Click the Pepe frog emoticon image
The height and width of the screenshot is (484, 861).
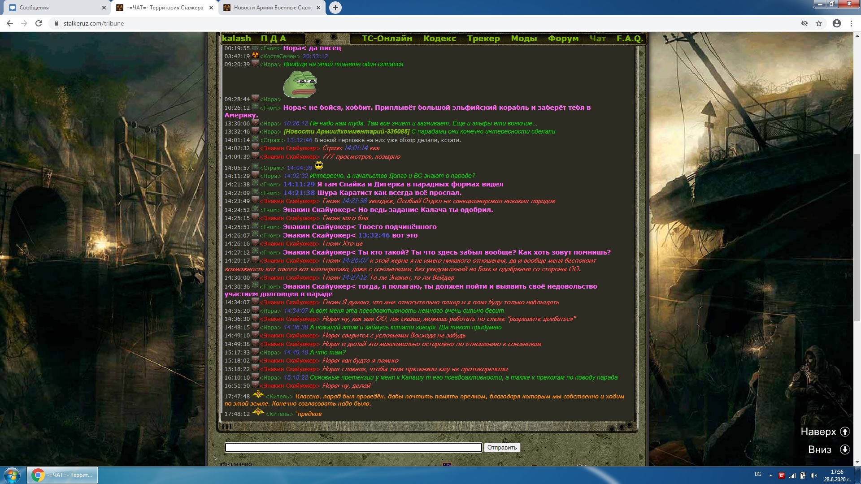(300, 84)
